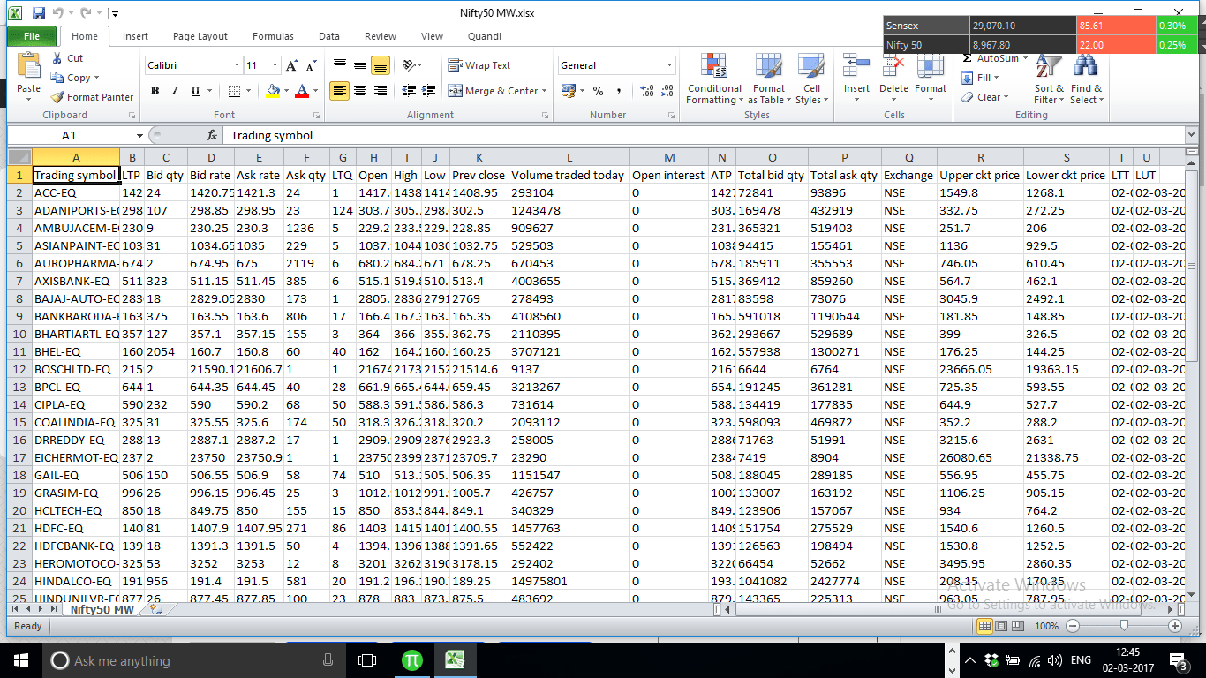Click the Zoom slider handle
Viewport: 1206px width, 678px height.
(x=1123, y=626)
